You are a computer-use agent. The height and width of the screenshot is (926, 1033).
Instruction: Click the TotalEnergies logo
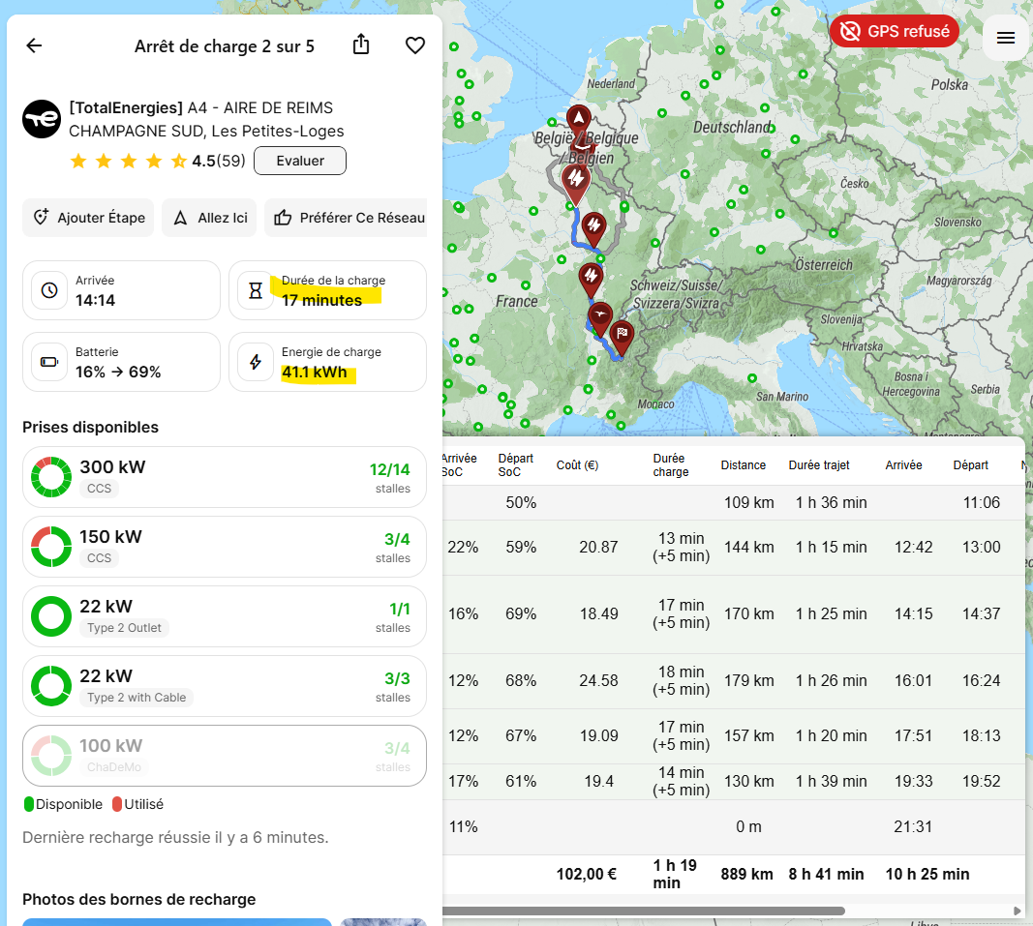click(42, 119)
